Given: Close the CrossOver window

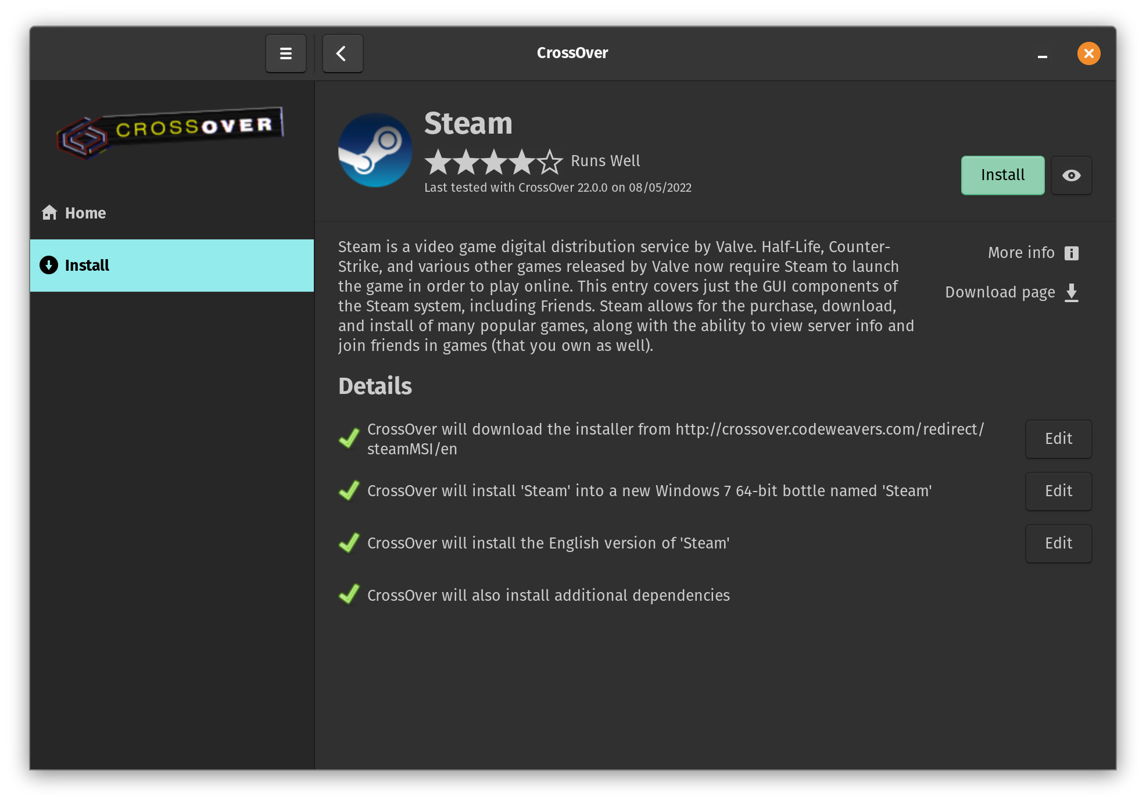Looking at the screenshot, I should [1088, 53].
